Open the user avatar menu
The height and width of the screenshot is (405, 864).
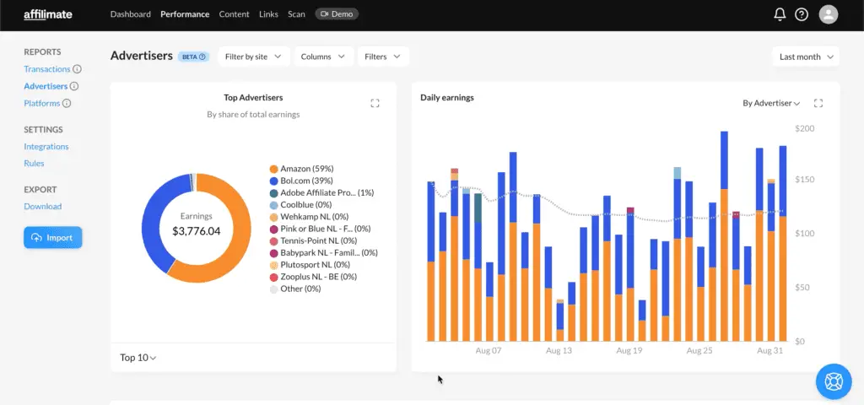click(829, 14)
